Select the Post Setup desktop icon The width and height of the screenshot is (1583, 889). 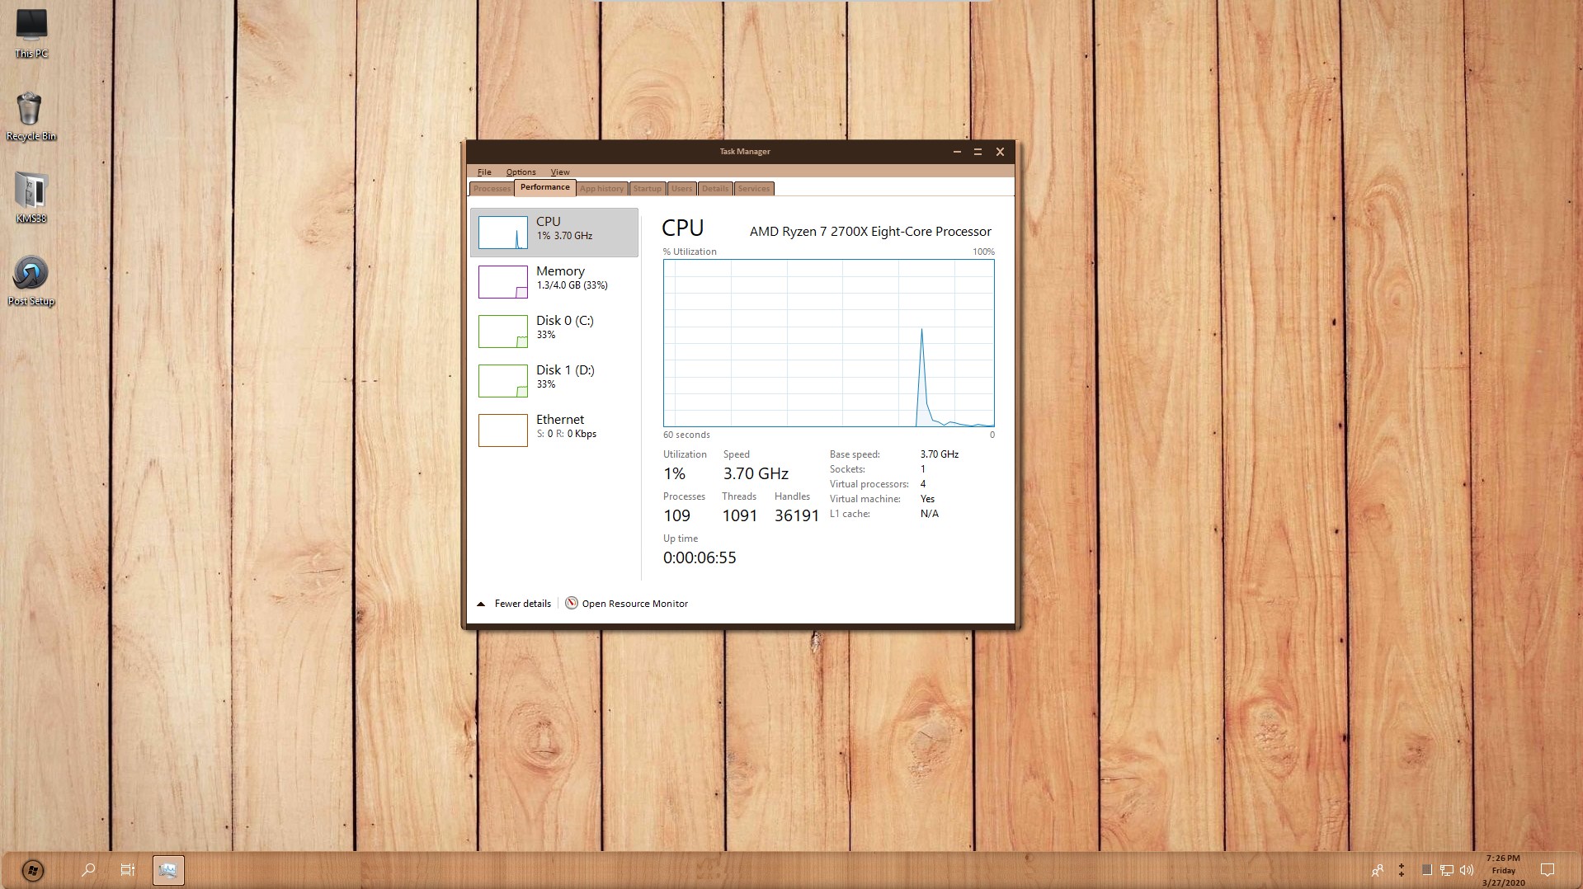31,280
